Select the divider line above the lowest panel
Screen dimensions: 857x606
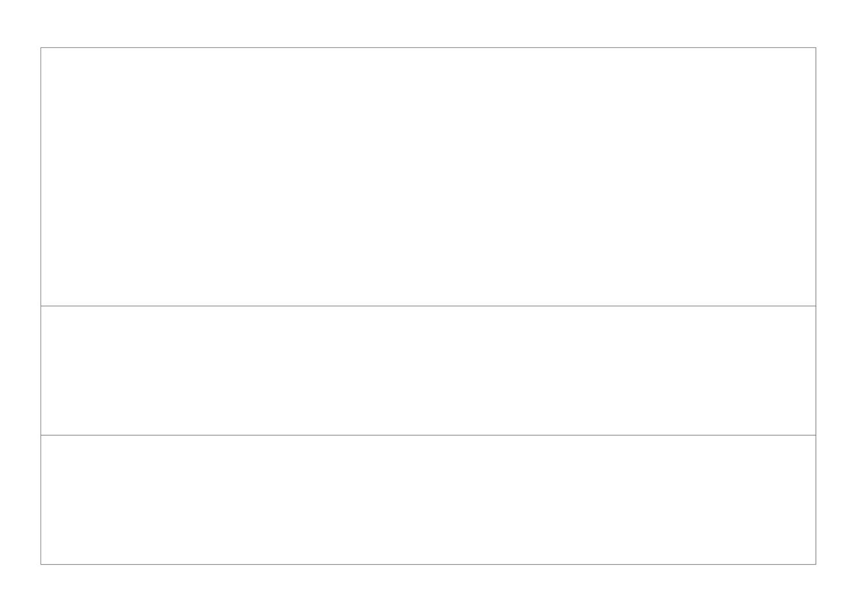[x=428, y=435]
